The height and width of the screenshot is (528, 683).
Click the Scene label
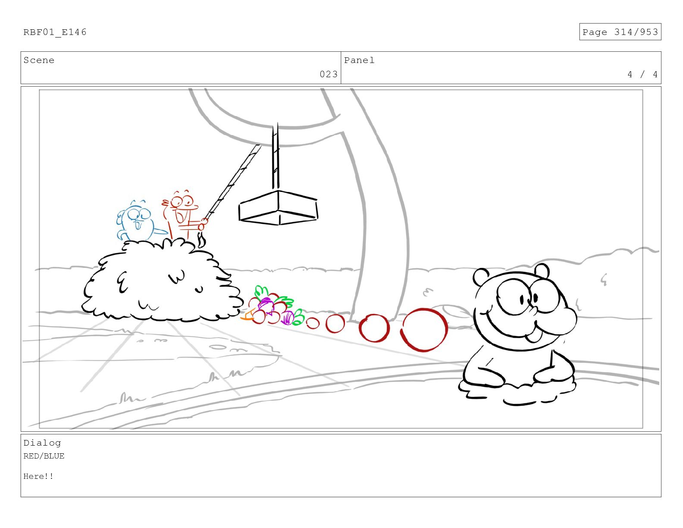pos(39,60)
